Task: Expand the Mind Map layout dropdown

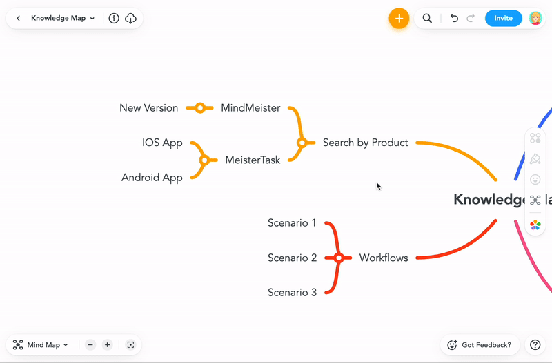Action: (41, 345)
